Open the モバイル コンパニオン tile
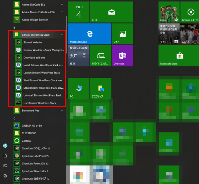The image size is (199, 184). pos(101,56)
